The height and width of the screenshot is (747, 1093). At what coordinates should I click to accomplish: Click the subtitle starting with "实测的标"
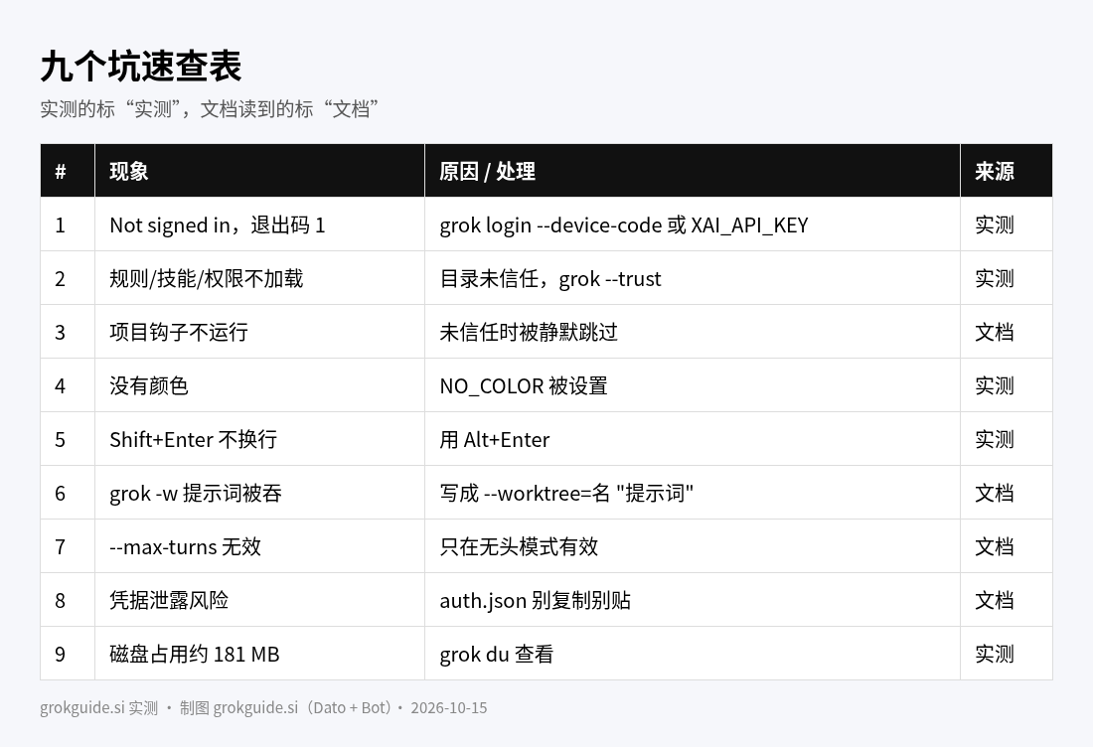(209, 109)
